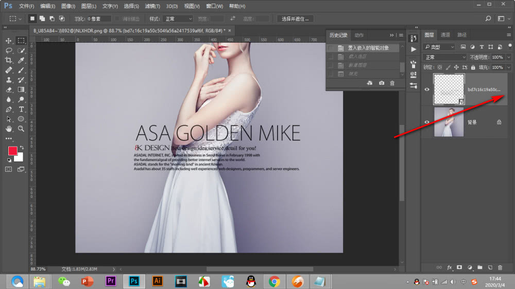Image resolution: width=515 pixels, height=289 pixels.
Task: Select the Eraser tool
Action: (x=9, y=89)
